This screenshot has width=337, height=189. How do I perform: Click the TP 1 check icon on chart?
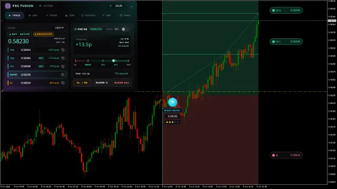273,41
